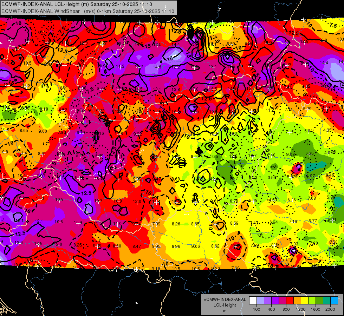
Task: Click the 2000 label on the legend scale
Action: pyautogui.click(x=330, y=309)
